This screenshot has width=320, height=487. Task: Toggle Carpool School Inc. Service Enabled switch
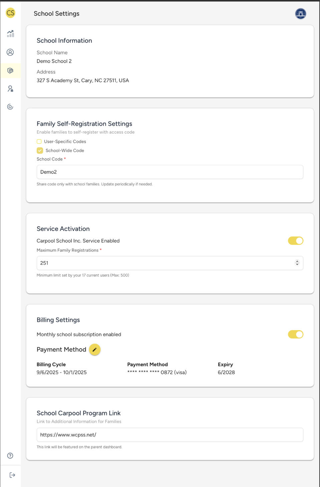click(295, 241)
